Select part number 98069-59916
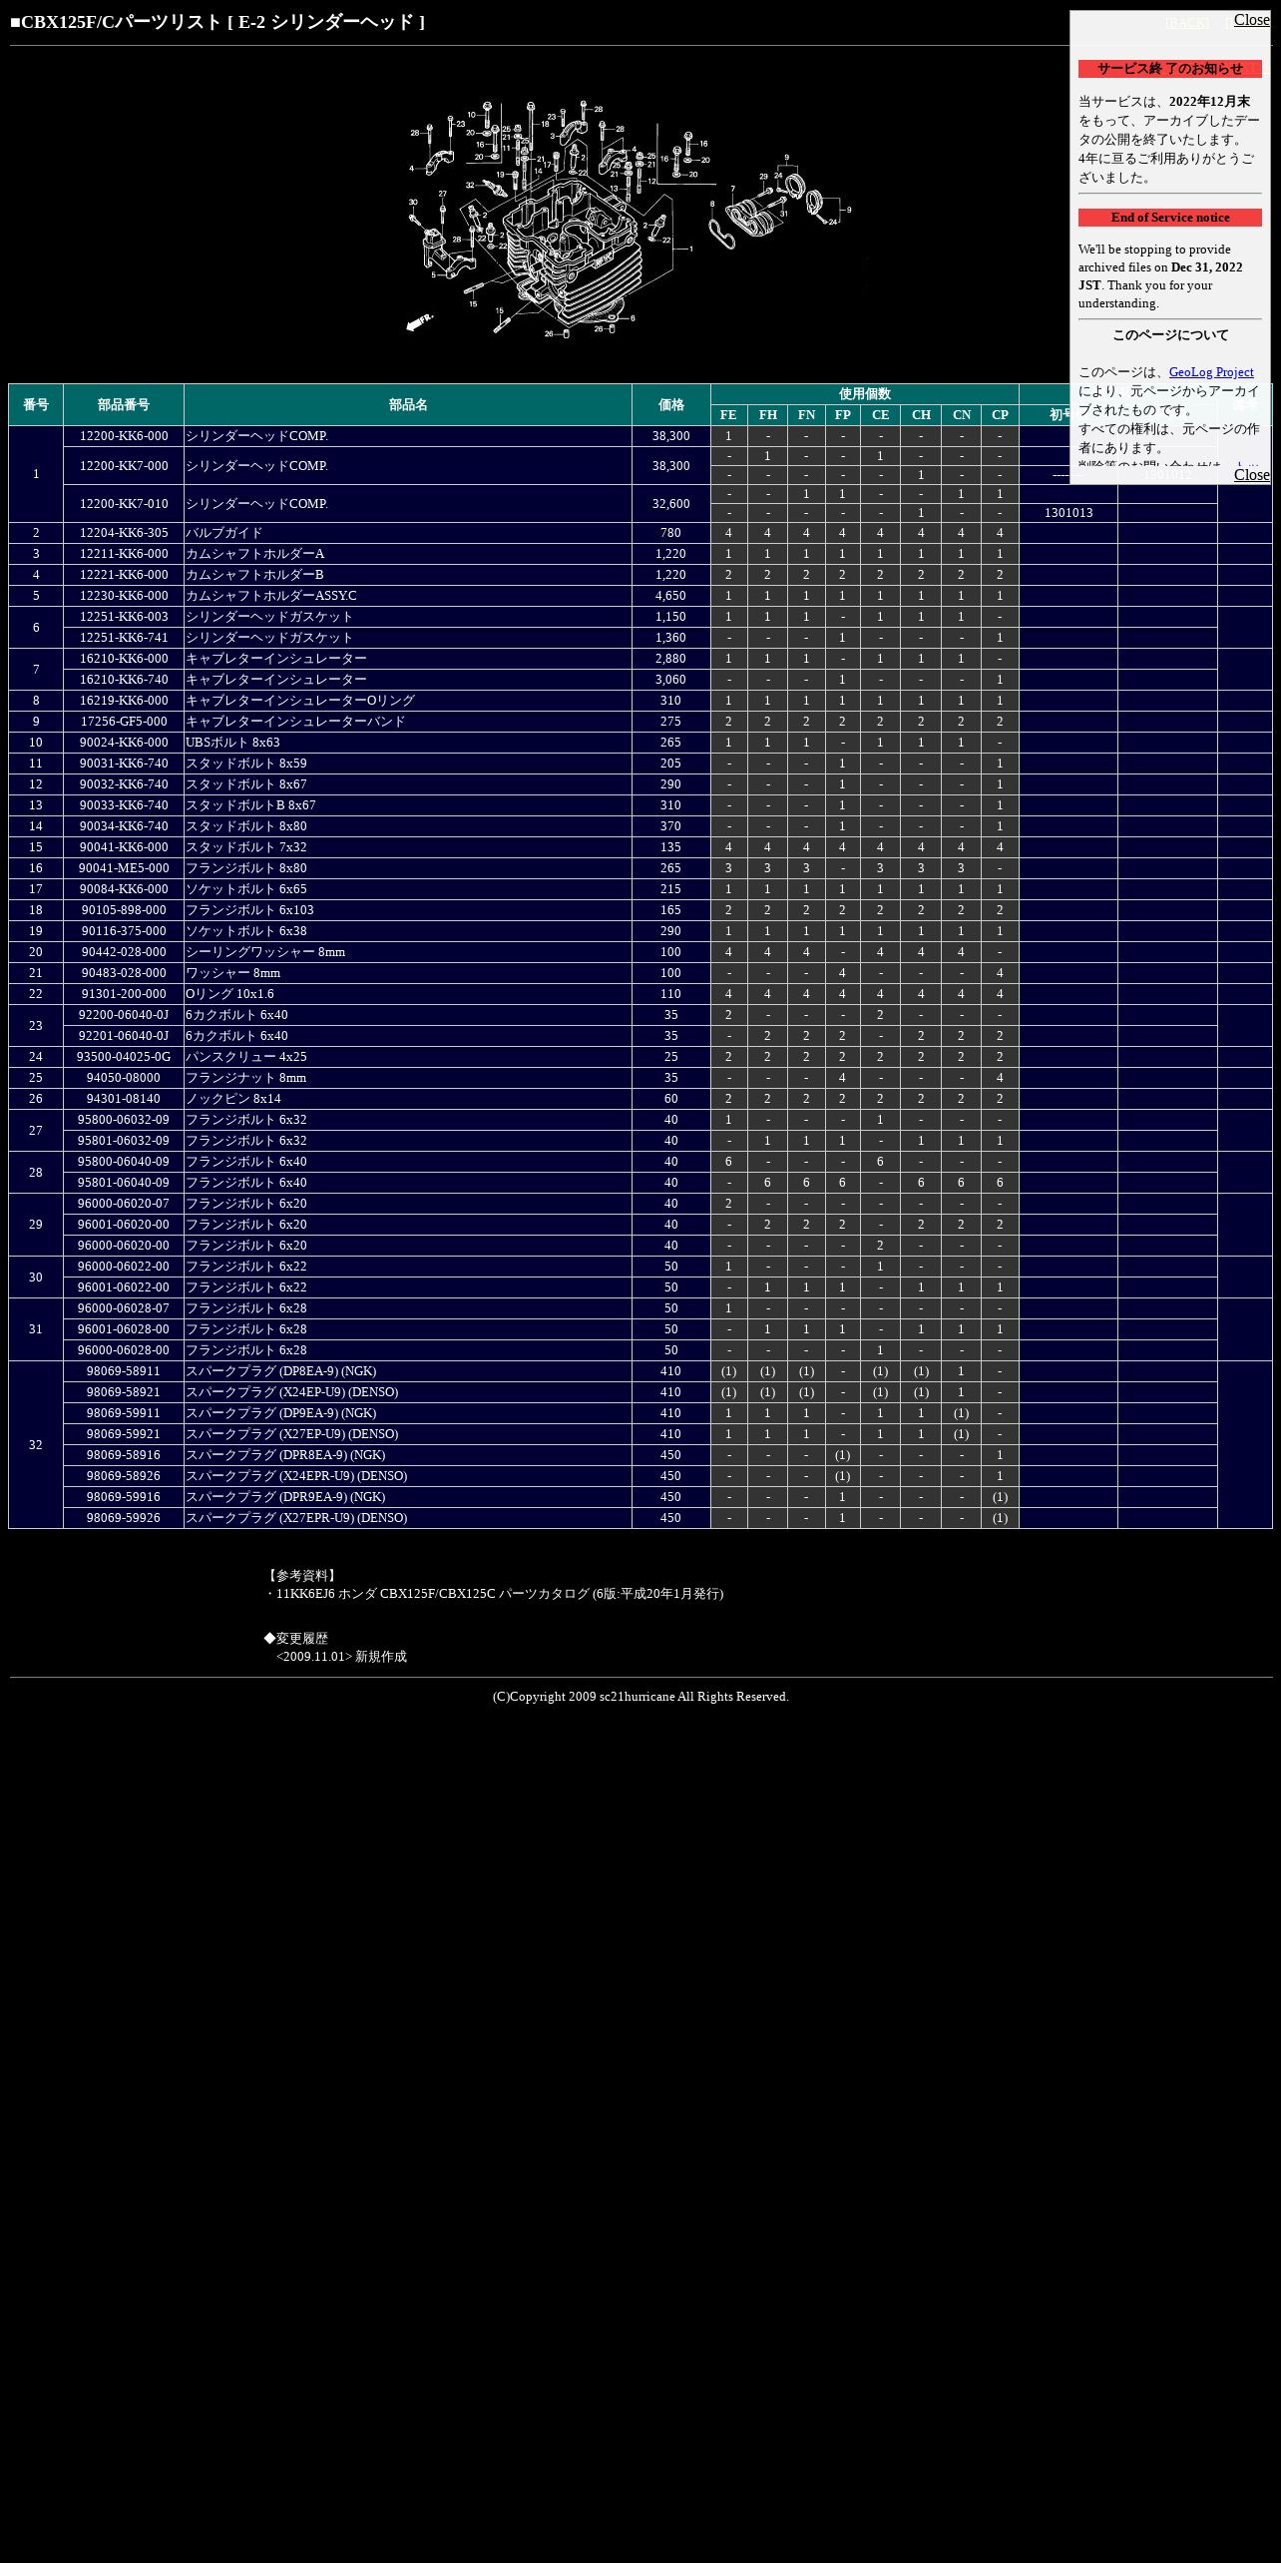This screenshot has width=1281, height=2563. [124, 1497]
